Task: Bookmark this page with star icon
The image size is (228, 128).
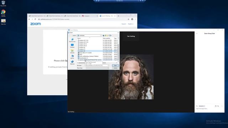Action: pos(128,19)
